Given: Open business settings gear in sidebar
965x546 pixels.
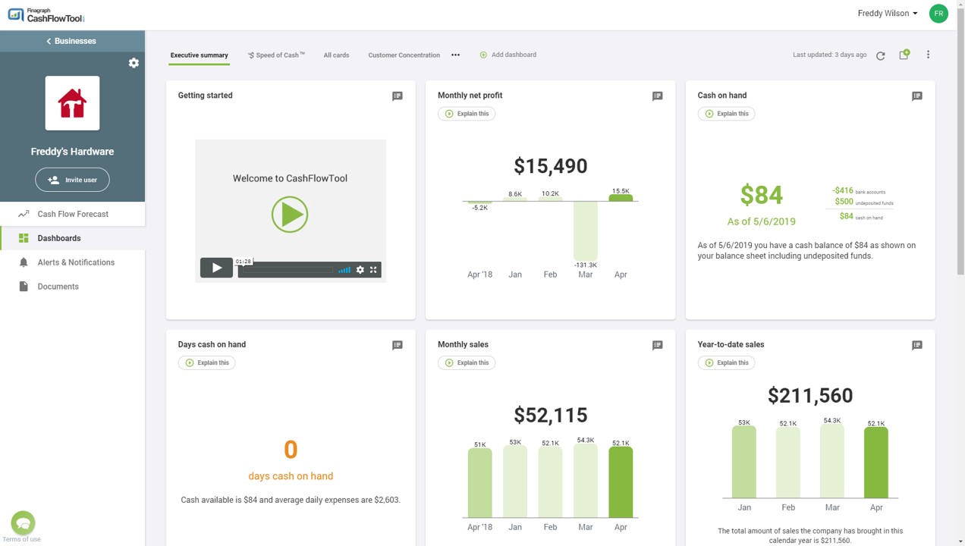Looking at the screenshot, I should pos(134,63).
